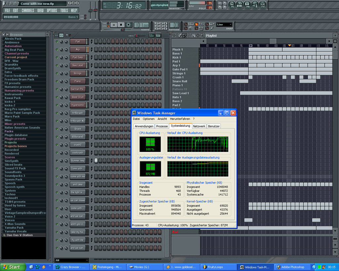Open the channel filter dropdown showing All
The width and height of the screenshot is (339, 271).
72,260
